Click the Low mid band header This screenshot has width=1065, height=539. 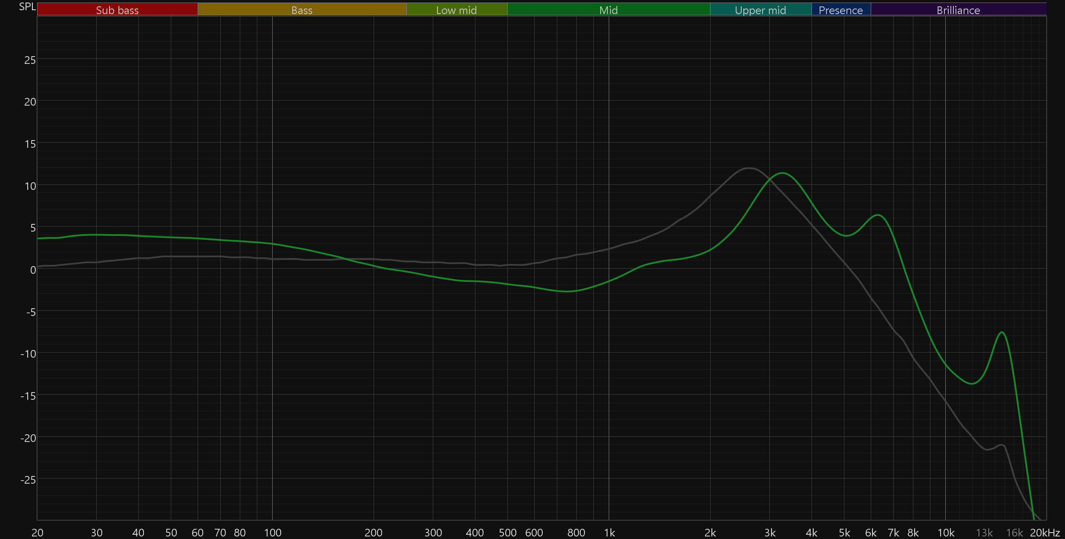(x=456, y=10)
